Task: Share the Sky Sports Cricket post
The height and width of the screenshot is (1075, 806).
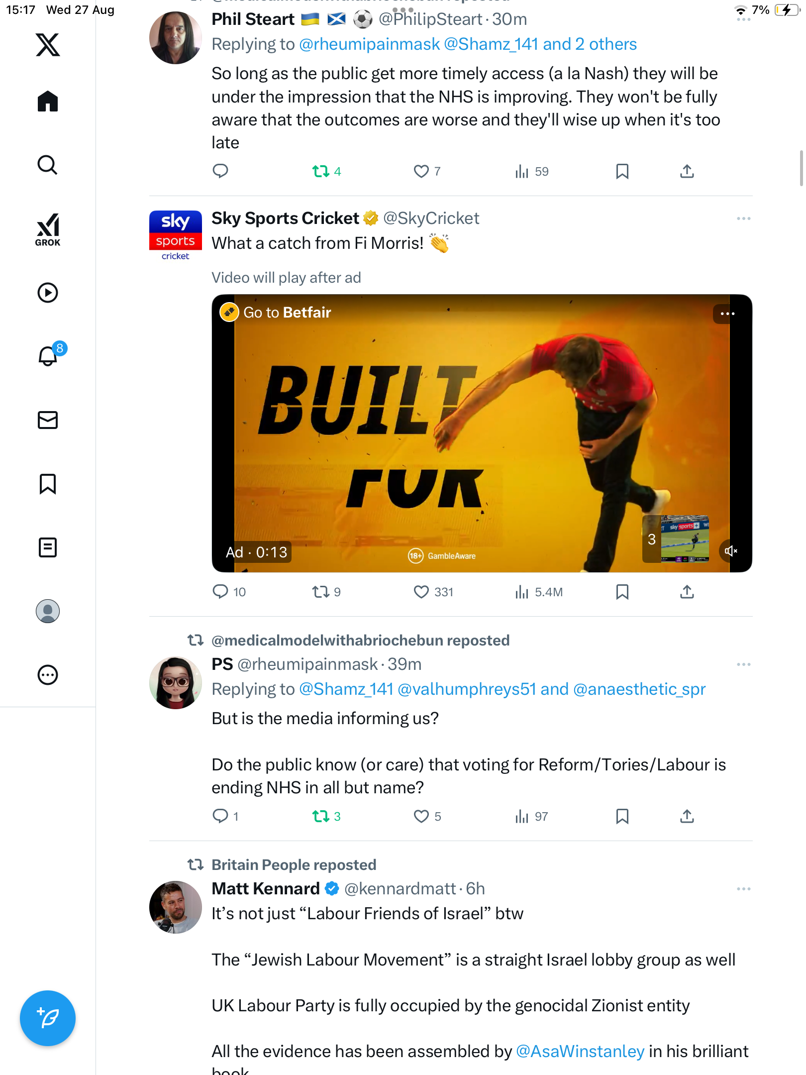Action: pyautogui.click(x=687, y=592)
